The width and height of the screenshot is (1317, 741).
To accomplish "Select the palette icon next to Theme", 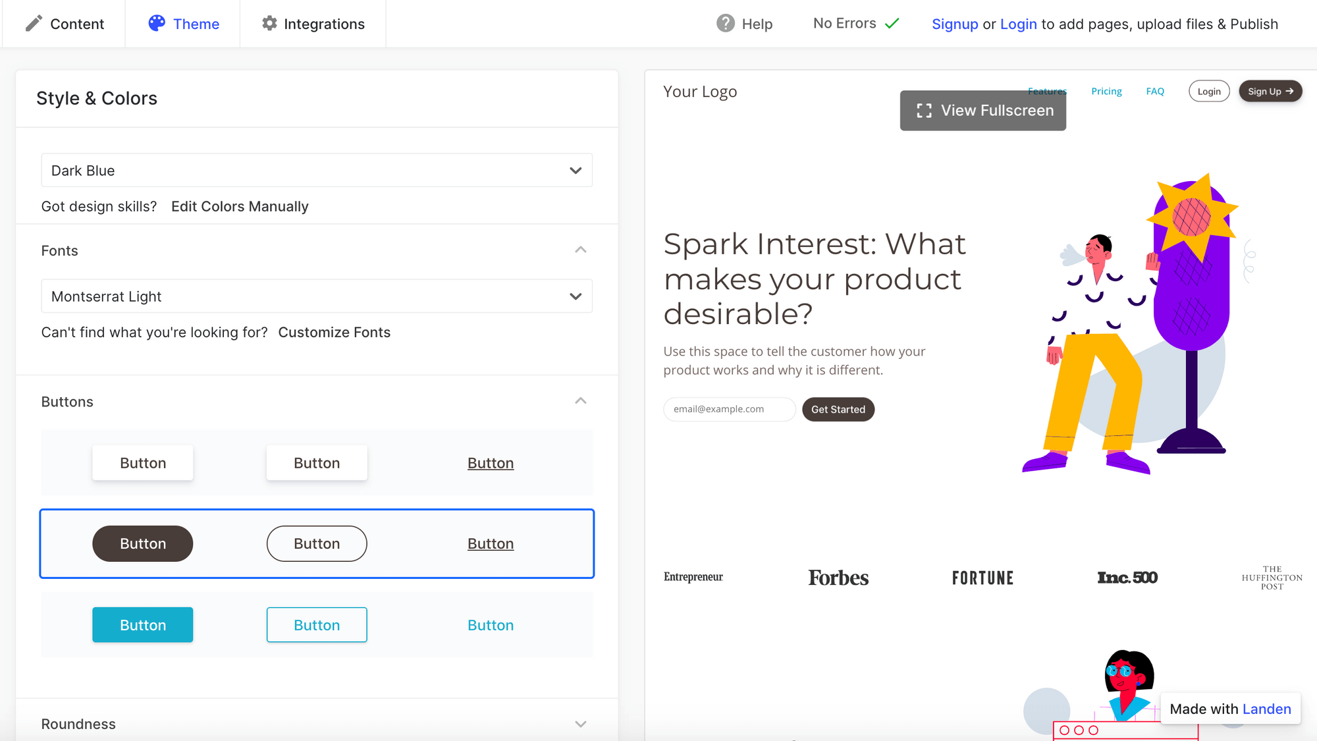I will click(x=156, y=22).
